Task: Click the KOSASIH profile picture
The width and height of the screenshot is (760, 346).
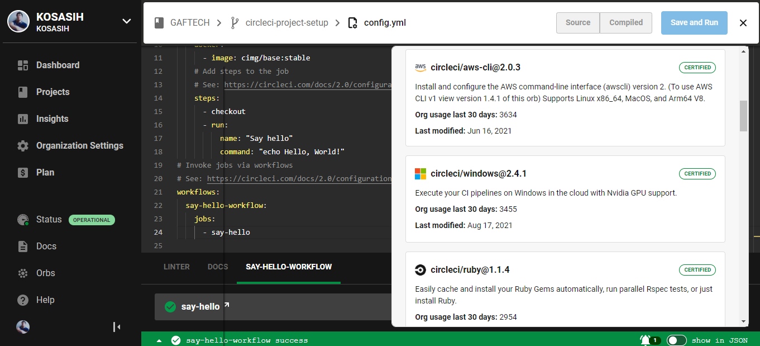Action: tap(18, 21)
